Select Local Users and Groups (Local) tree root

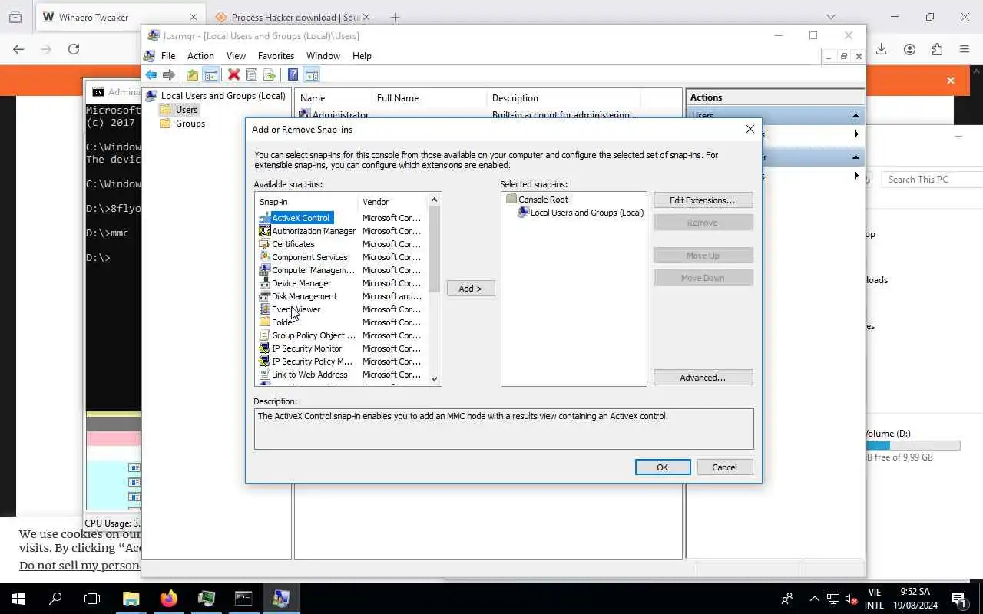tap(215, 96)
